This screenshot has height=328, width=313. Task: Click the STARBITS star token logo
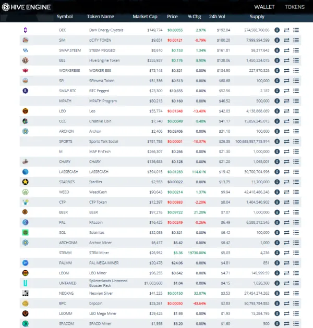[26, 182]
